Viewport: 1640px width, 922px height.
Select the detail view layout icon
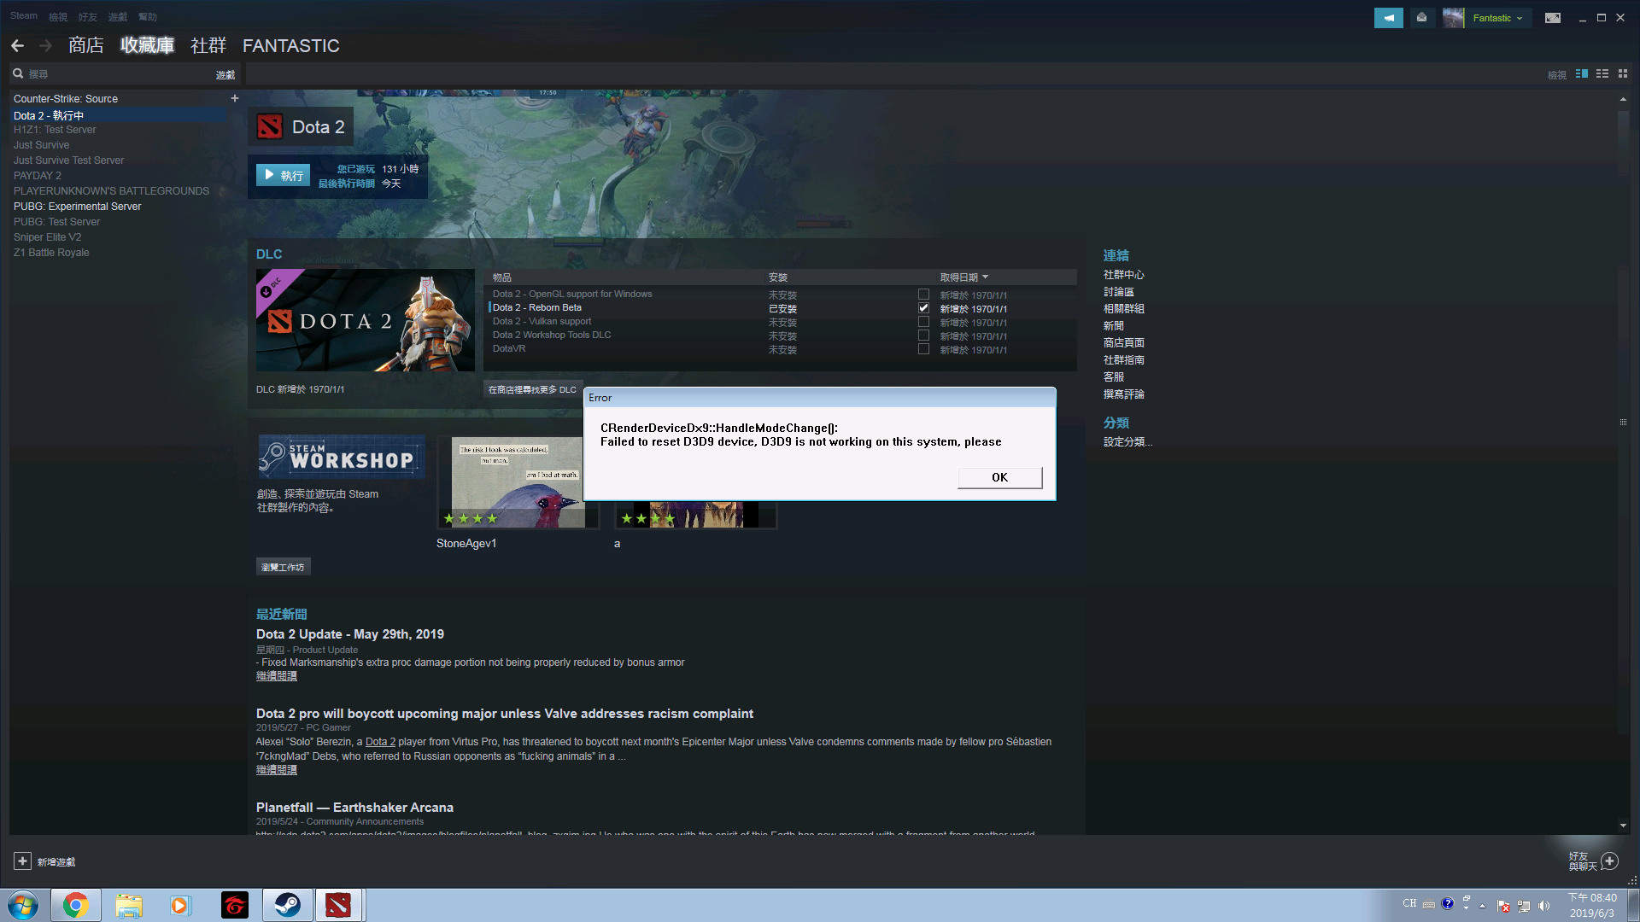(1582, 74)
